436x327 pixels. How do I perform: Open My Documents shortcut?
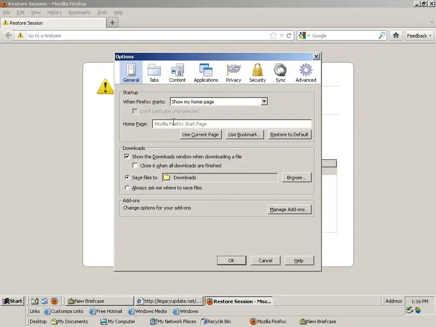[x=69, y=321]
